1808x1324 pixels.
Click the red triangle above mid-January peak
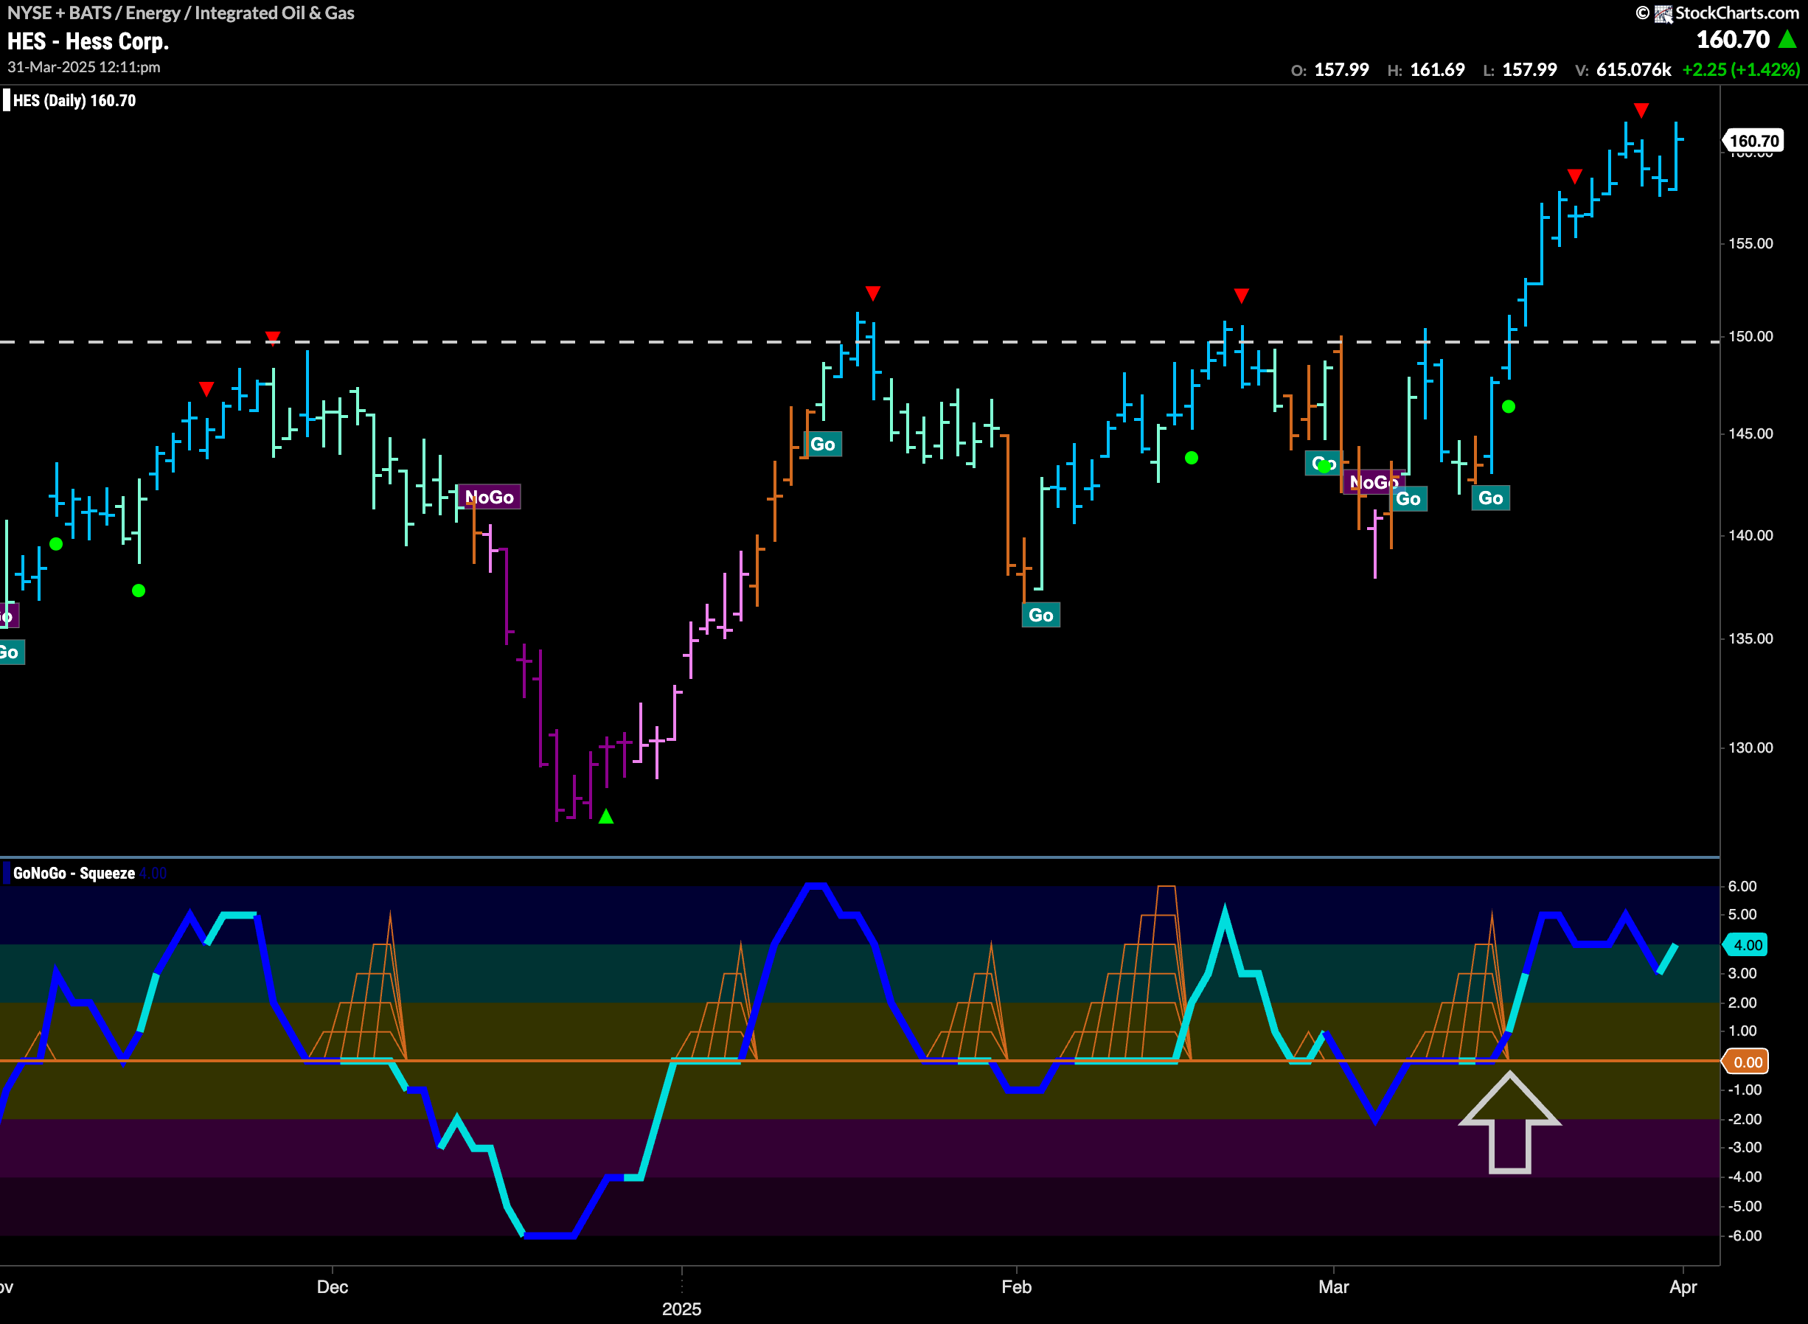tap(873, 293)
